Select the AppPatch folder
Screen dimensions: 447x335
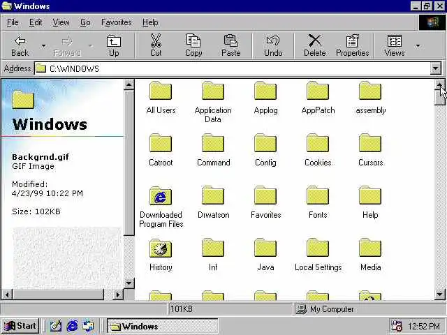click(x=318, y=98)
